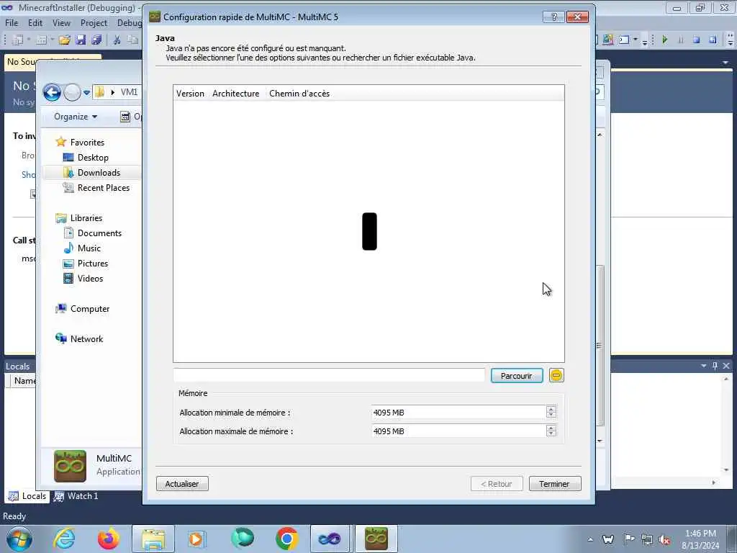Decrease minimum memory allocation with down arrow
Viewport: 737px width, 553px height.
coord(551,415)
